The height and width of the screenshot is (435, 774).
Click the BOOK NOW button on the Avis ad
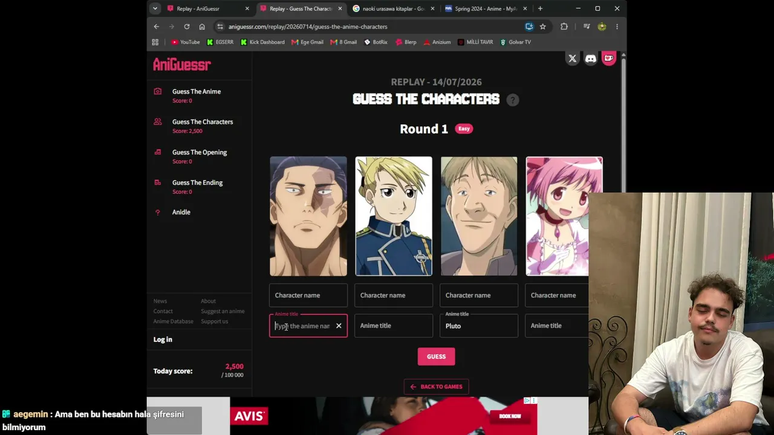[x=510, y=416]
